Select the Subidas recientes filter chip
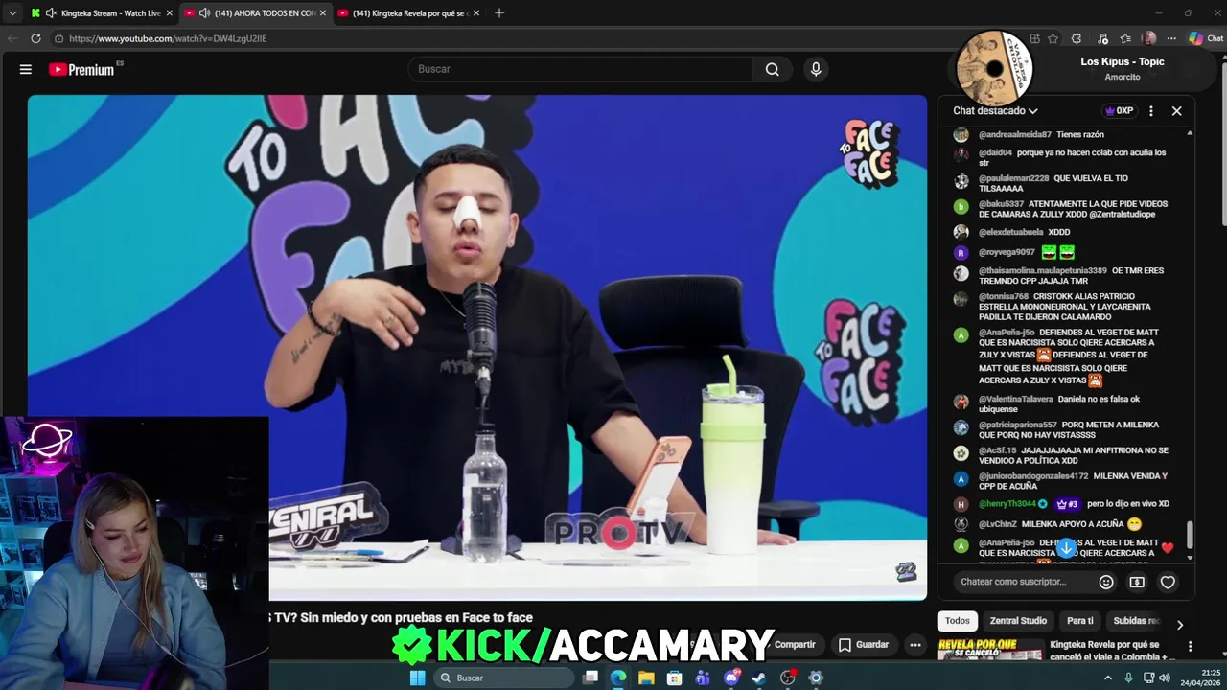The width and height of the screenshot is (1227, 690). (1137, 621)
